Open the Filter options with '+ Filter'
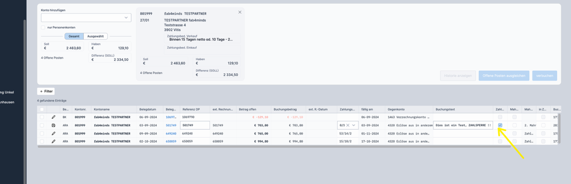571x184 pixels. point(46,91)
